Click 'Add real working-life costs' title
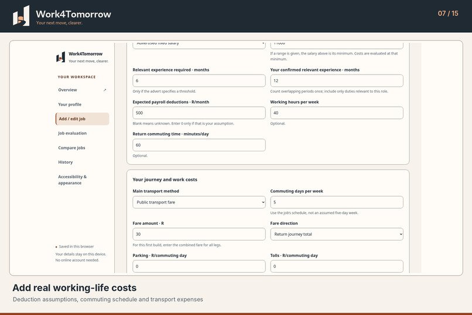Viewport: 472px width, 315px height. [74, 288]
